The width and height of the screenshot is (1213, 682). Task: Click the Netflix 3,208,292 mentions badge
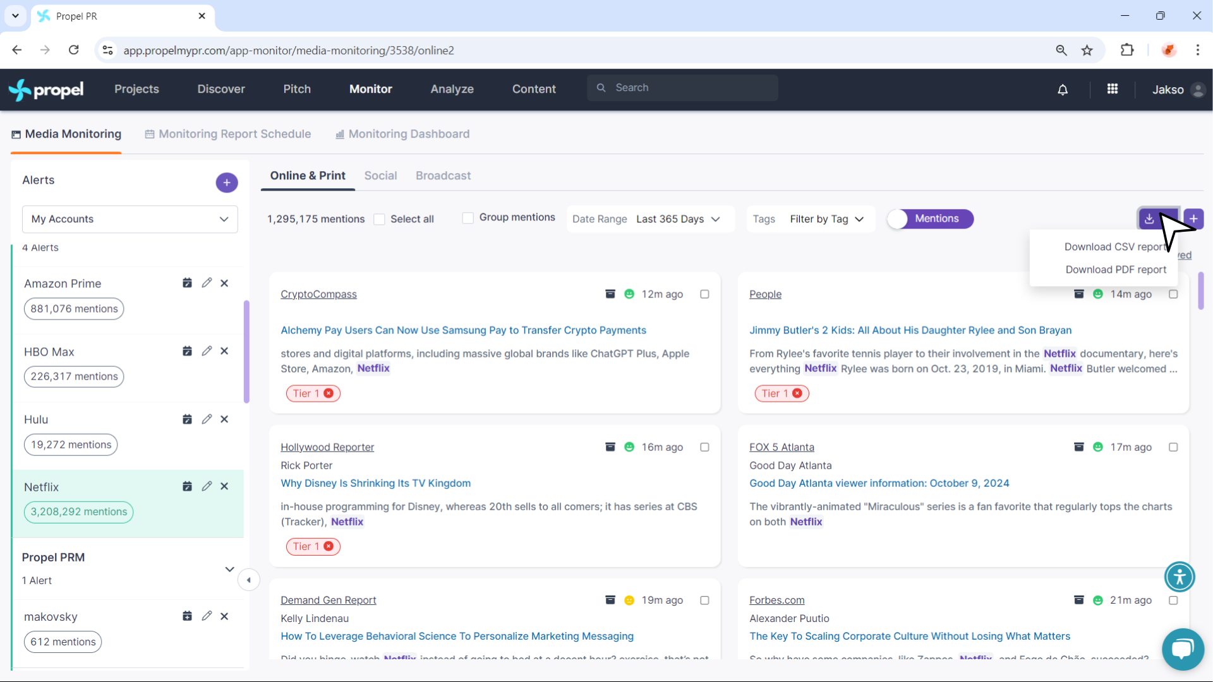pyautogui.click(x=78, y=512)
